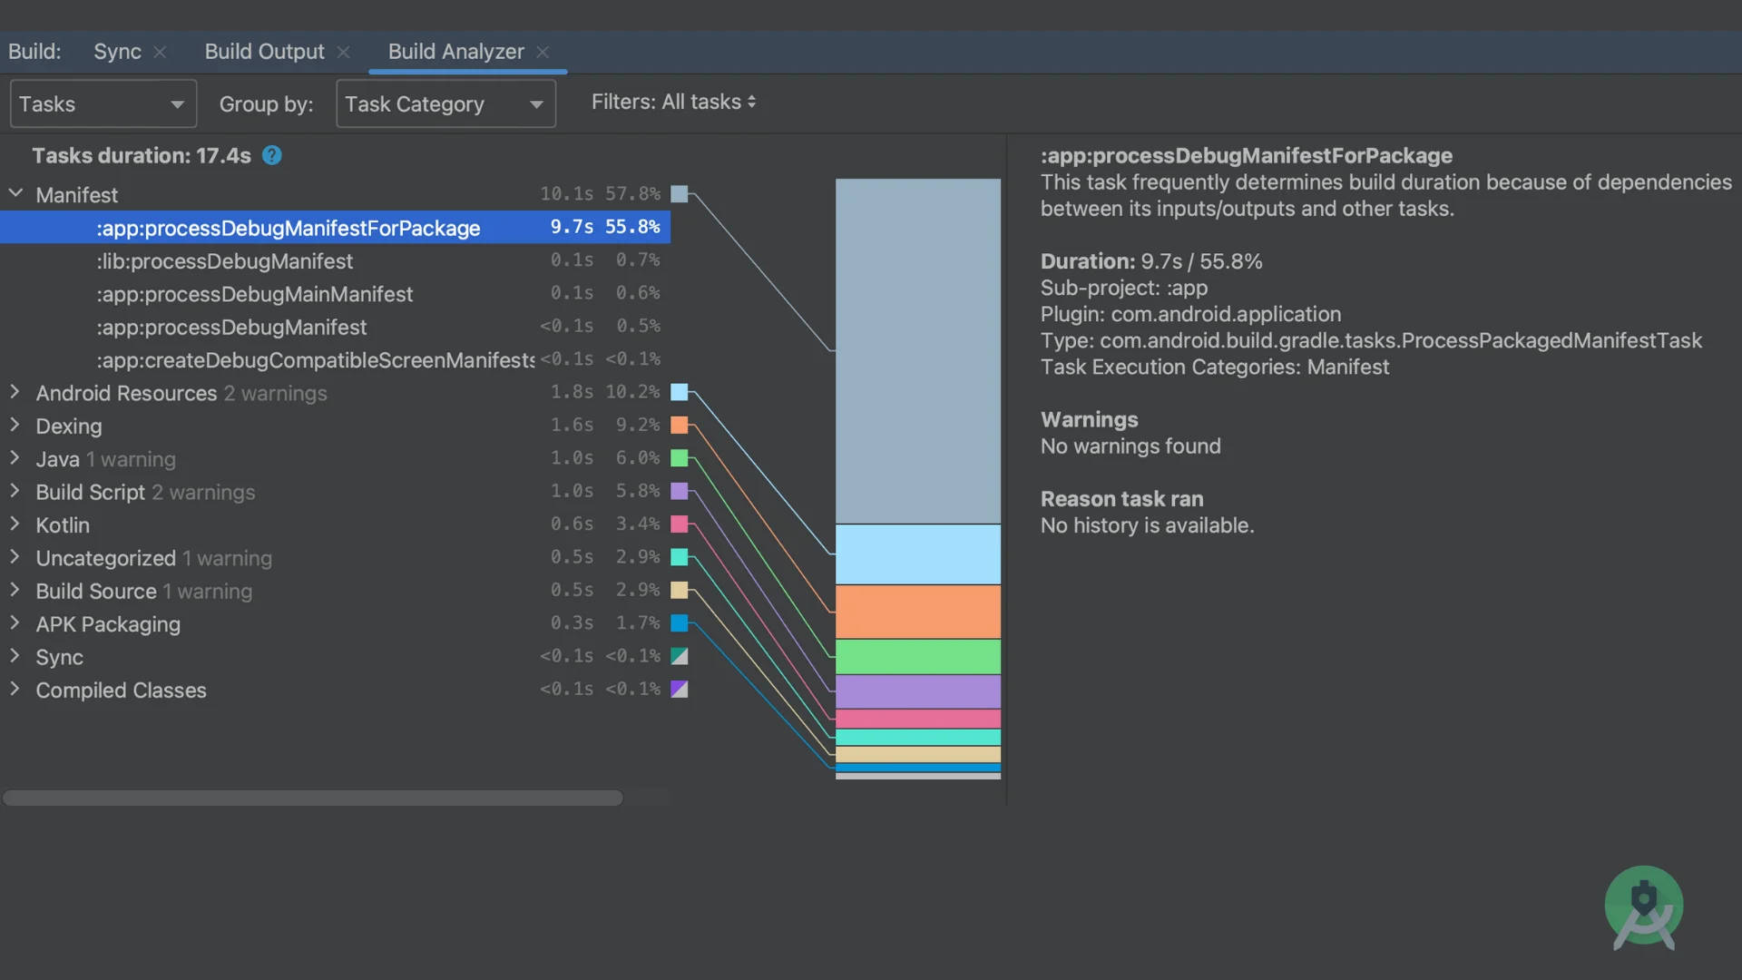Expand the Android Resources category

pos(15,392)
